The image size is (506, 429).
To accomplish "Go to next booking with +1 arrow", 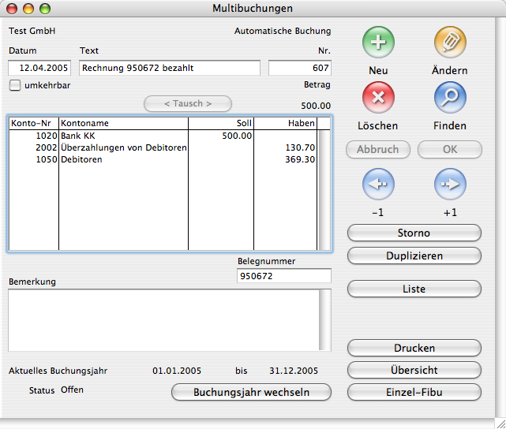I will click(450, 185).
